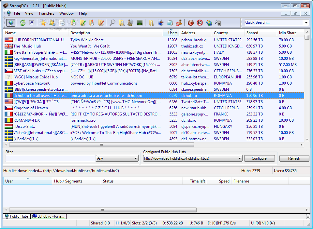Open the Transfers menu
Screen dimensions: 313x229
click(x=46, y=13)
